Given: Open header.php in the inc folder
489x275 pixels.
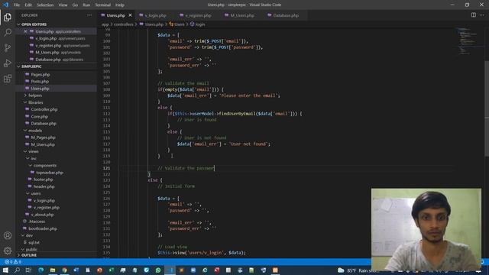Looking at the screenshot, I should pos(44,186).
